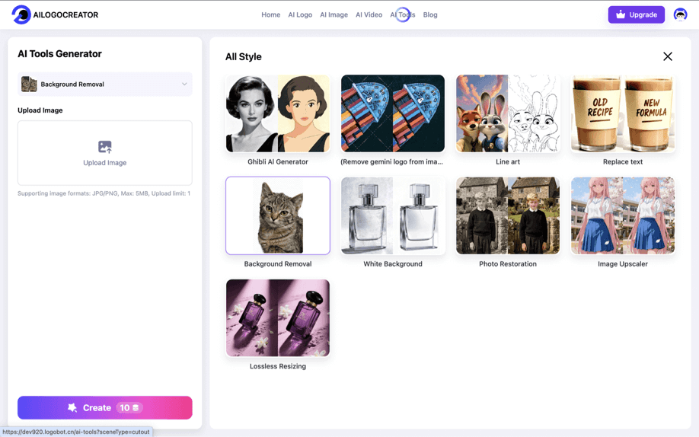Click the credits coin icon showing 10

point(136,407)
